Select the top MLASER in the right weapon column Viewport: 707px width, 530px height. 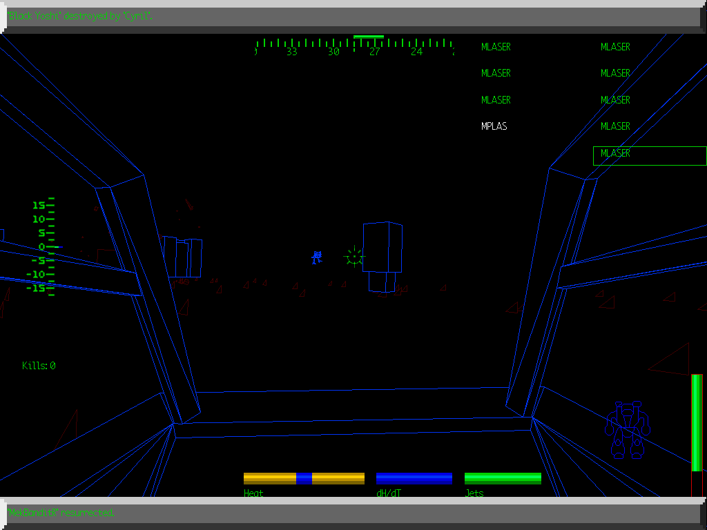tap(615, 47)
